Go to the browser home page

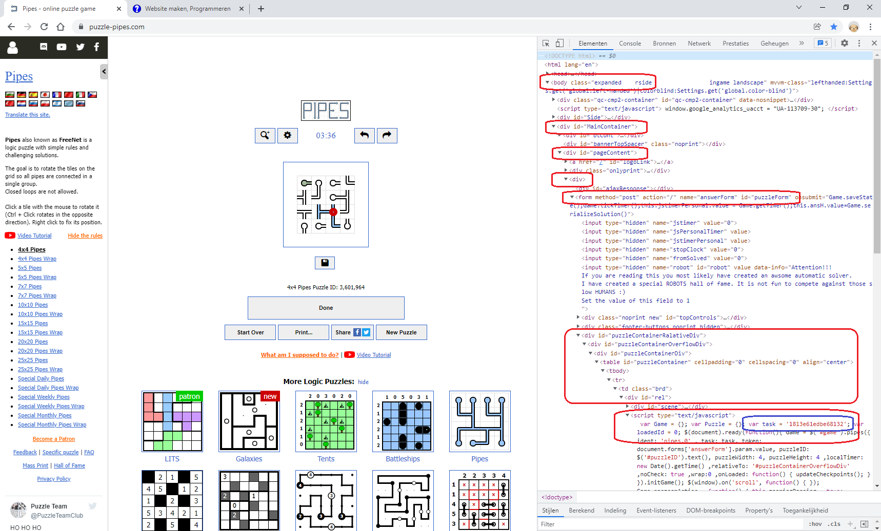pyautogui.click(x=61, y=27)
